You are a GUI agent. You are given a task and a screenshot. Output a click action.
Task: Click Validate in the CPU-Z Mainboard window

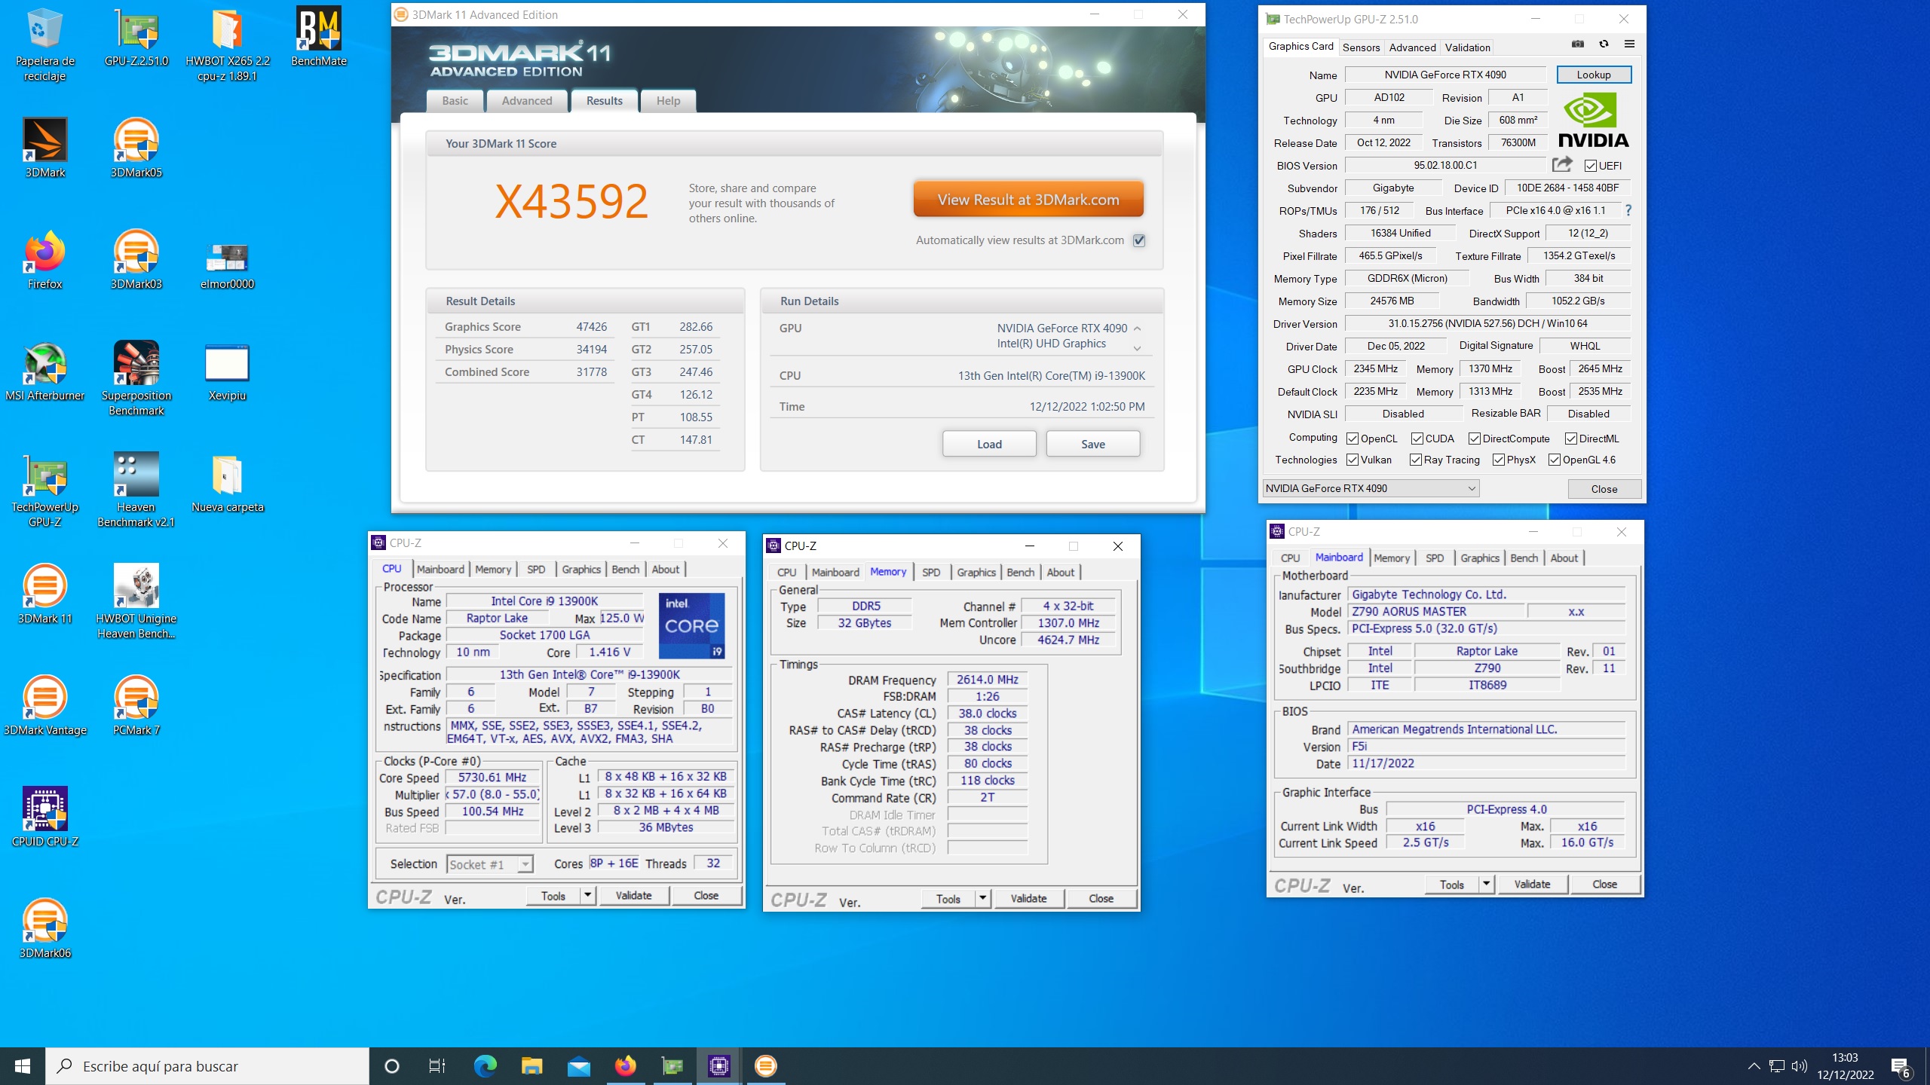point(1532,884)
